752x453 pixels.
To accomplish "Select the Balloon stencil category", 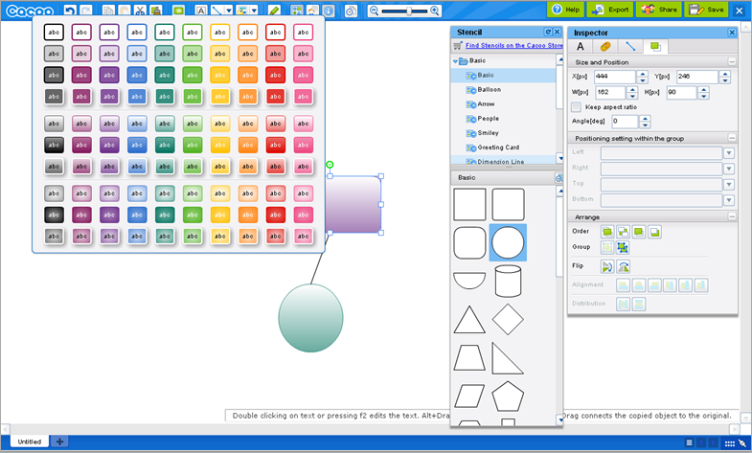I will click(489, 90).
